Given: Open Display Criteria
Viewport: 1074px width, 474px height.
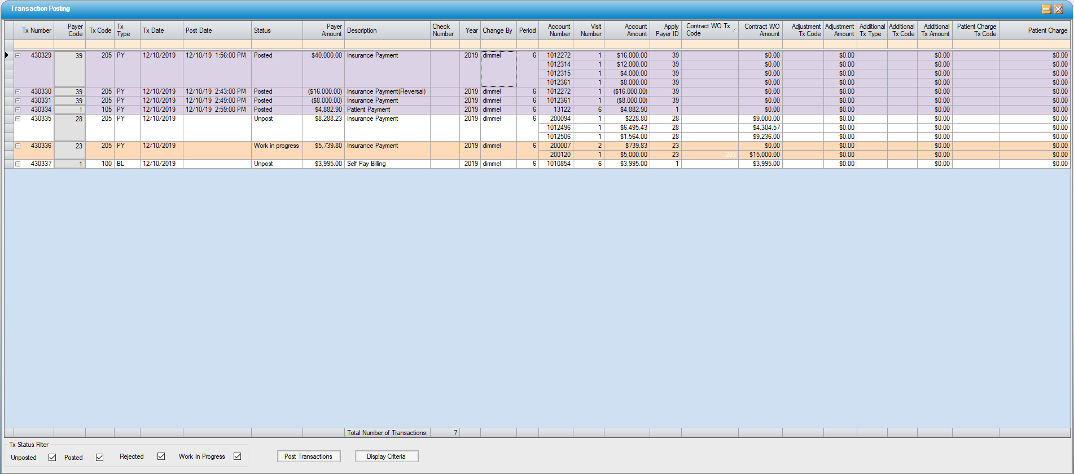Looking at the screenshot, I should point(386,457).
